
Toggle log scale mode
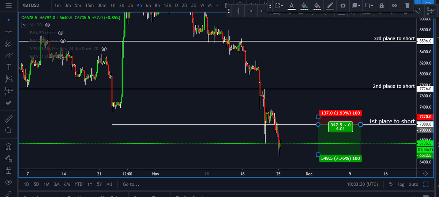pyautogui.click(x=401, y=184)
